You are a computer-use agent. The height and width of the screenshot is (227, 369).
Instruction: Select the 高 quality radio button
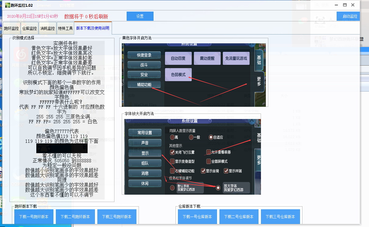[x=172, y=137]
